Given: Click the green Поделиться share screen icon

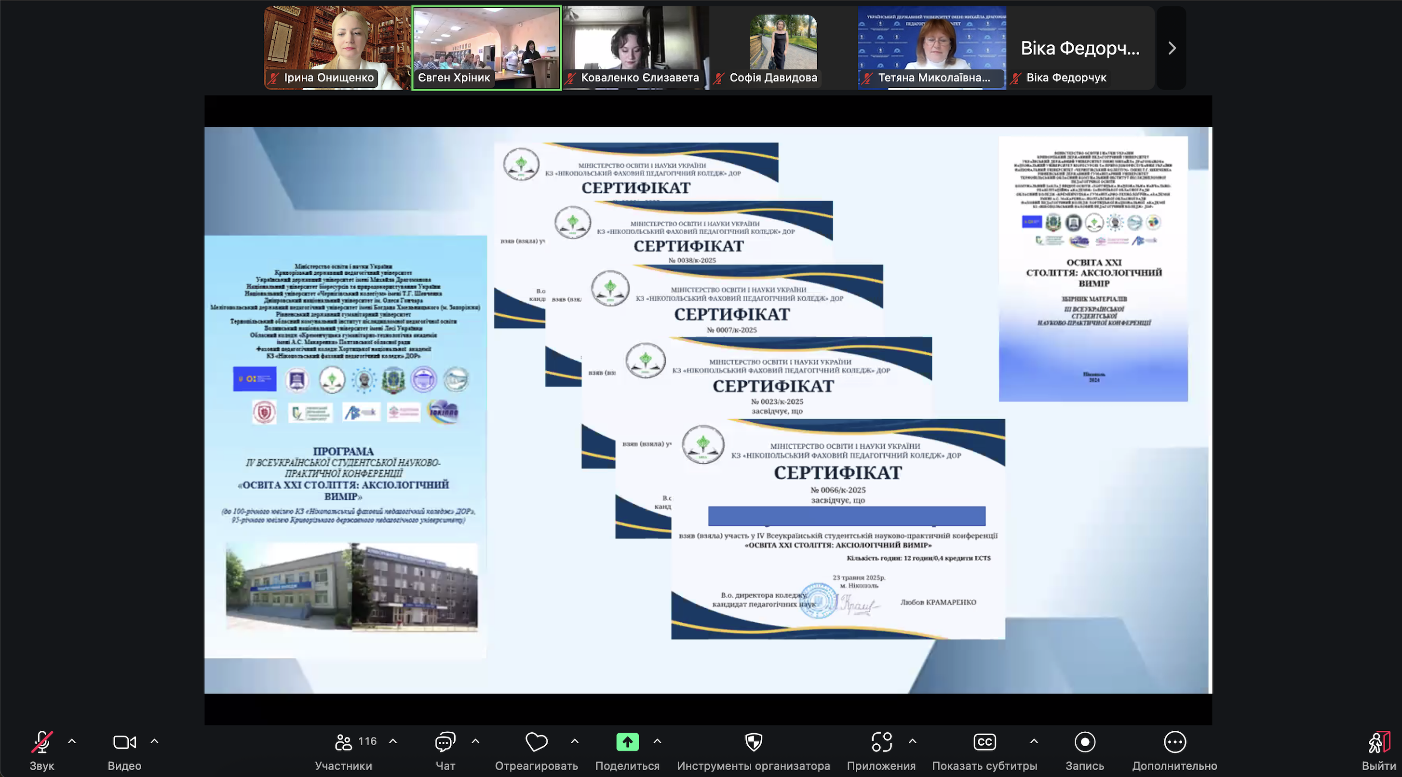Looking at the screenshot, I should point(627,742).
